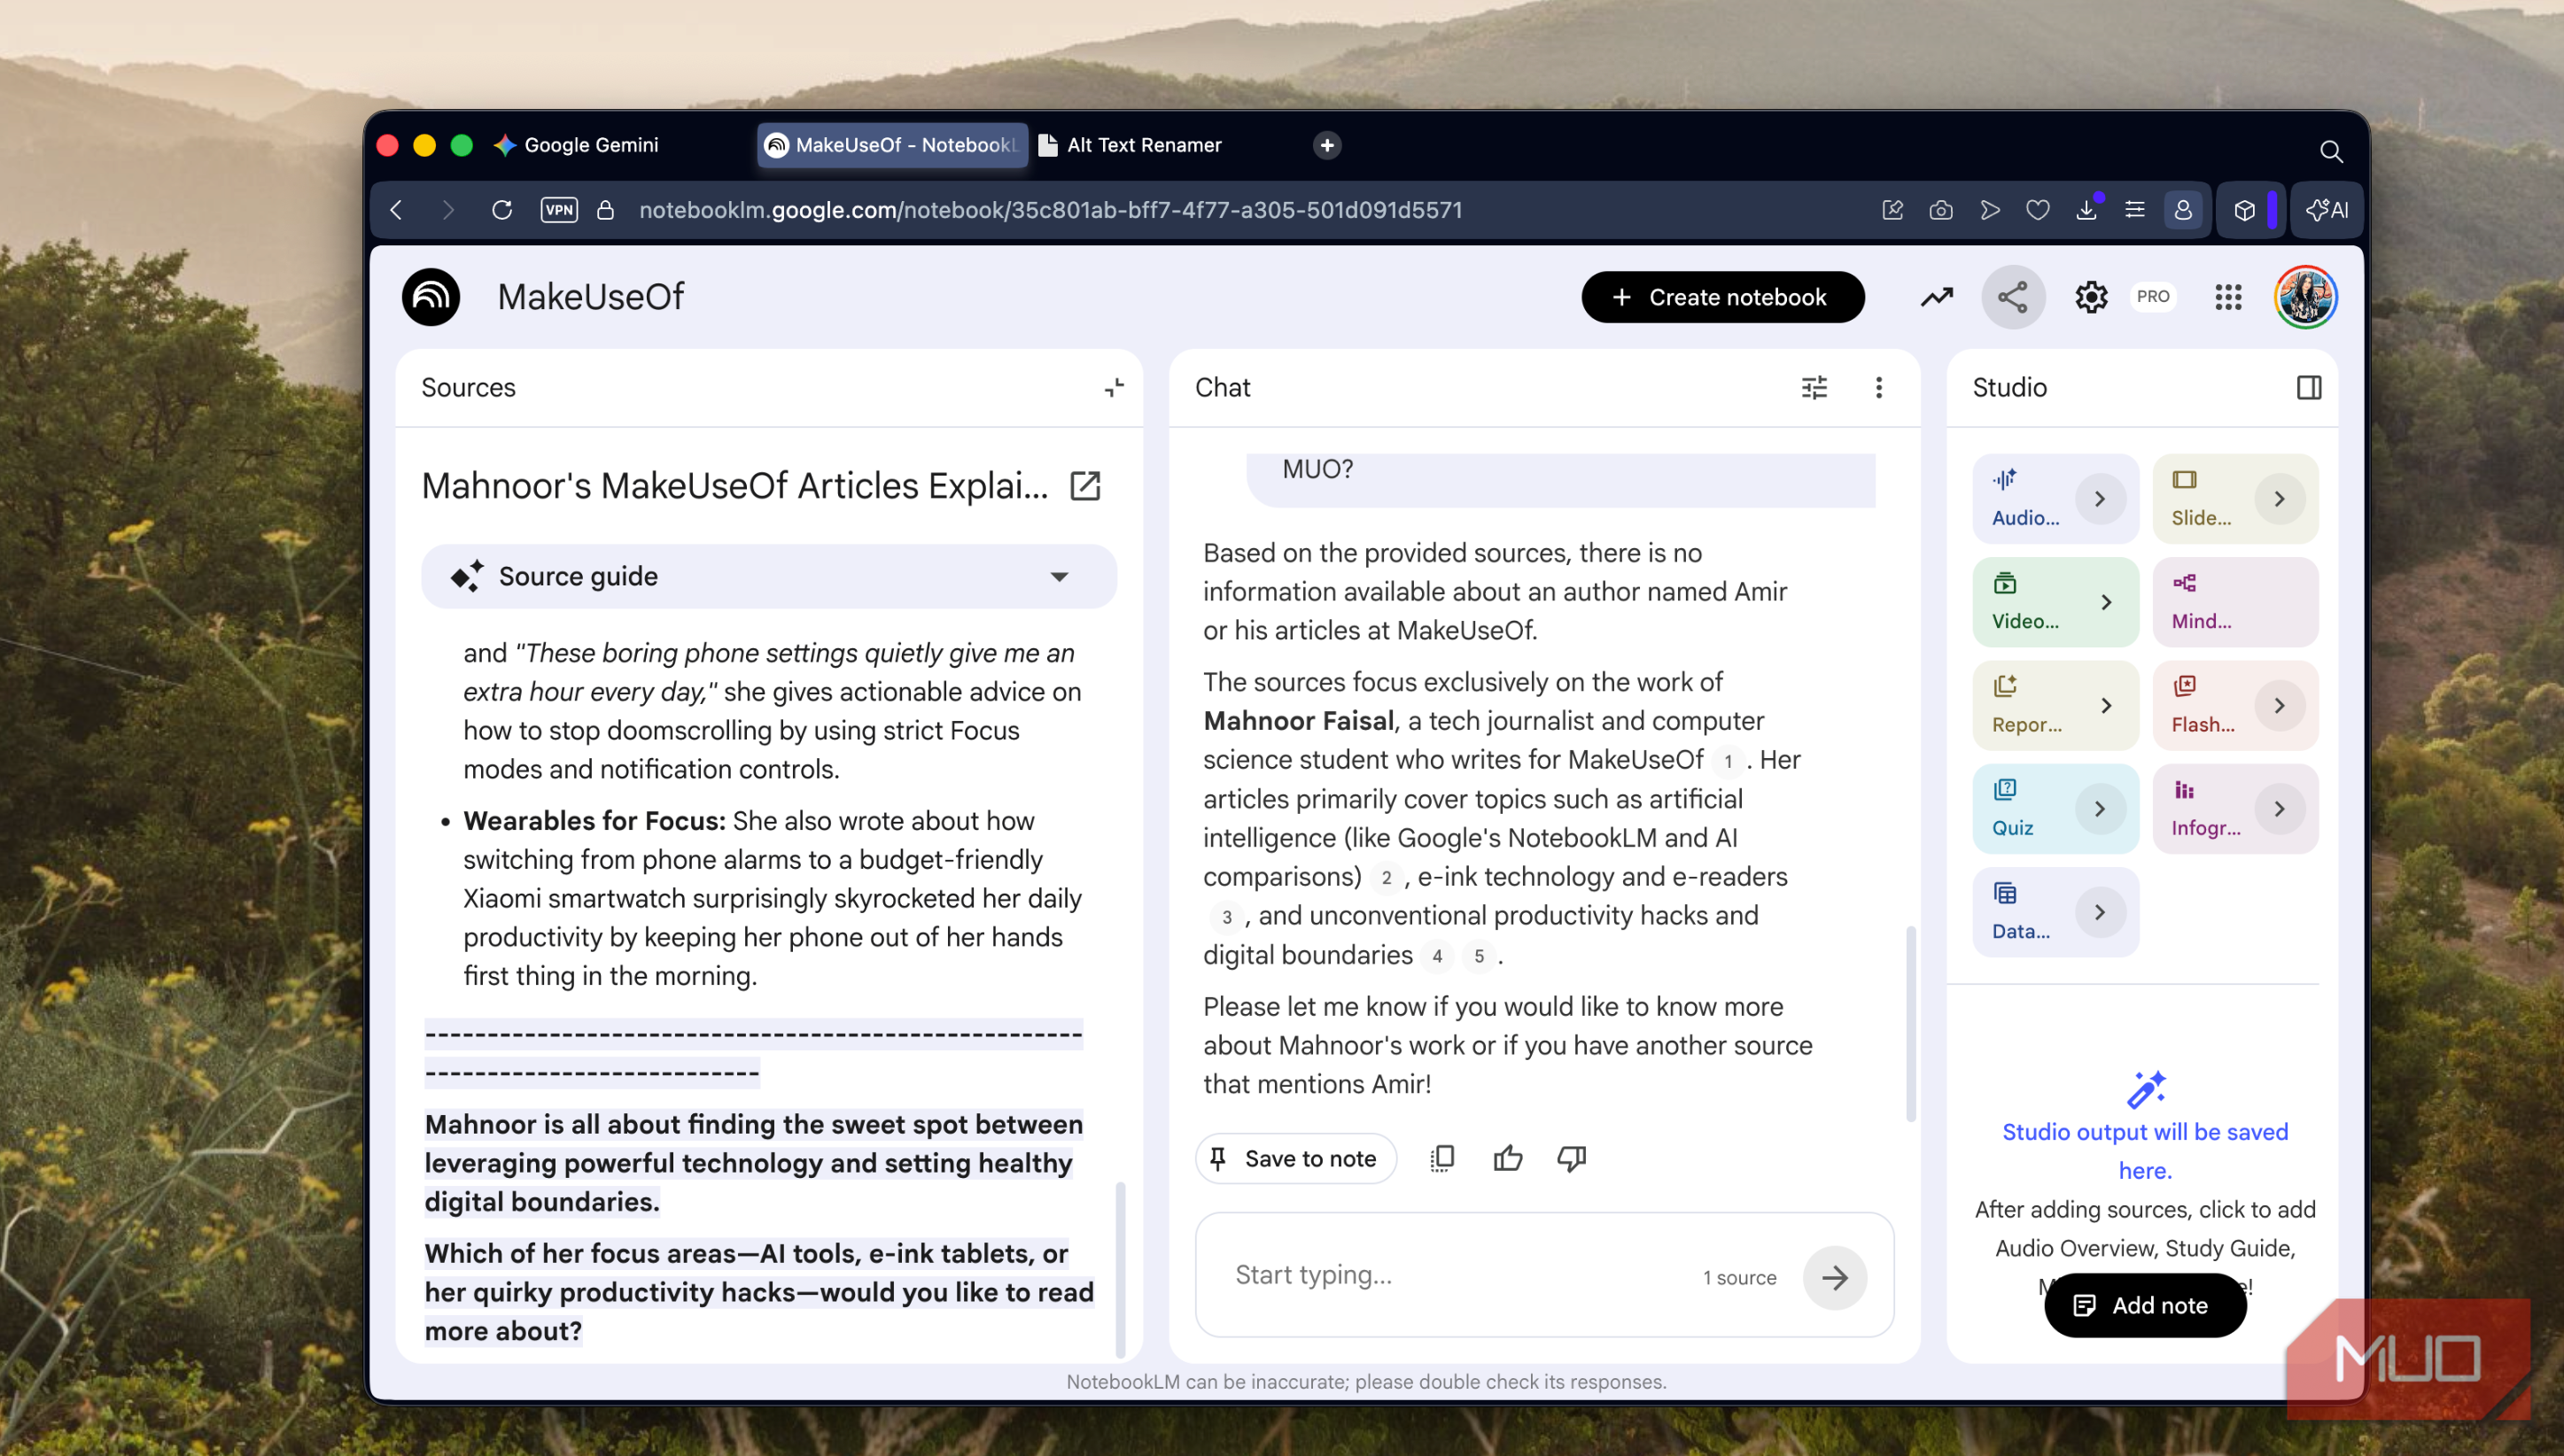Copy the chat response
This screenshot has width=2564, height=1456.
tap(1441, 1158)
